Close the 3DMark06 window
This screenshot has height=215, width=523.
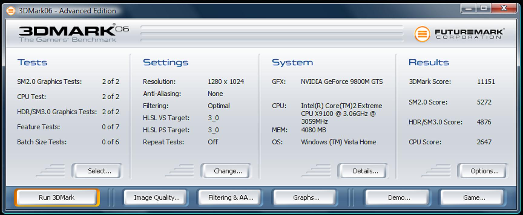tap(504, 8)
